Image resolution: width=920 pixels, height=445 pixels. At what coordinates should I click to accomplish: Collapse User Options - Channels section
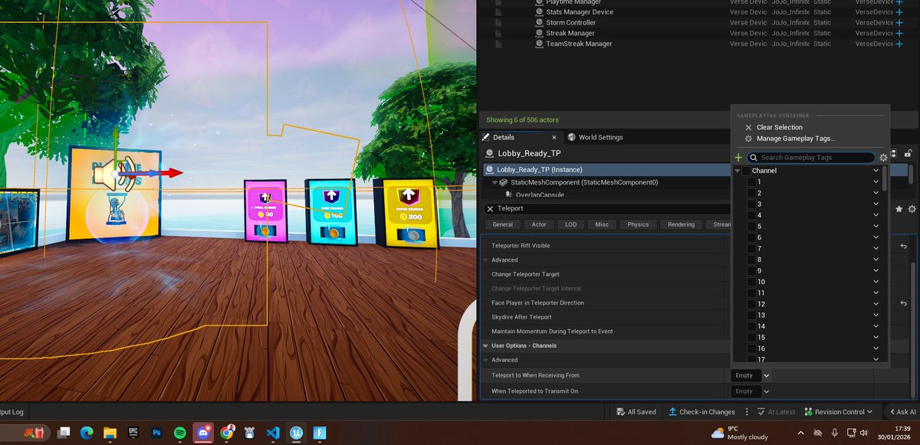pyautogui.click(x=485, y=345)
